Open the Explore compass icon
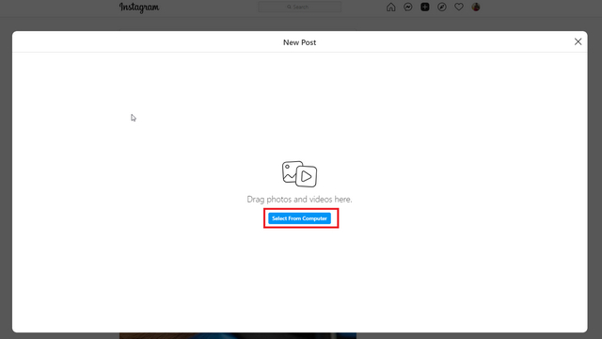This screenshot has width=602, height=339. point(442,7)
